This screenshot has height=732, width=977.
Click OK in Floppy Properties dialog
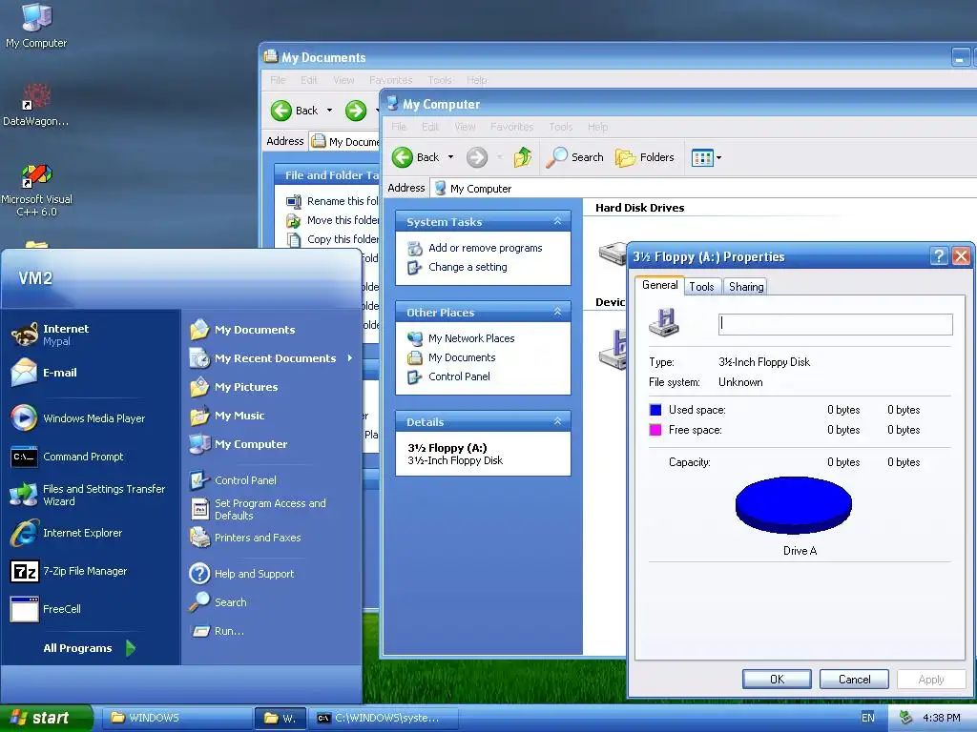pos(777,679)
